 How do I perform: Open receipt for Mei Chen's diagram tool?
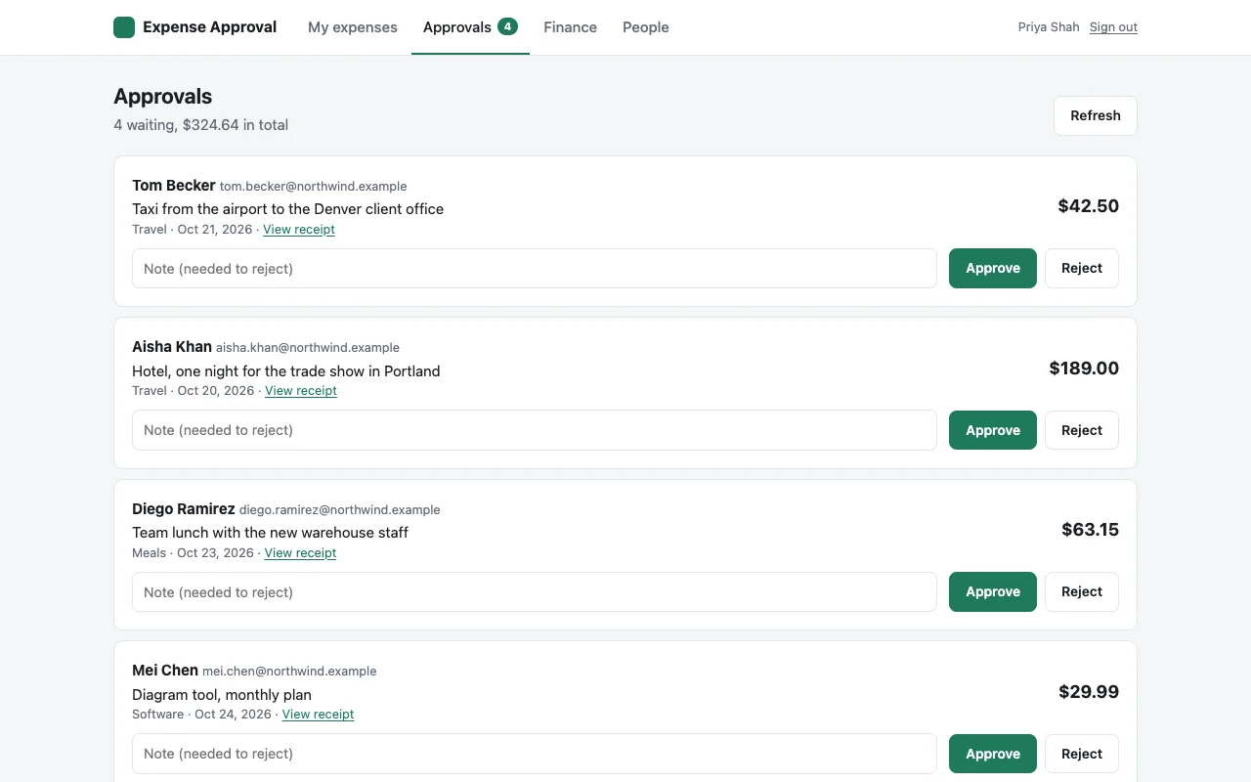pos(318,715)
